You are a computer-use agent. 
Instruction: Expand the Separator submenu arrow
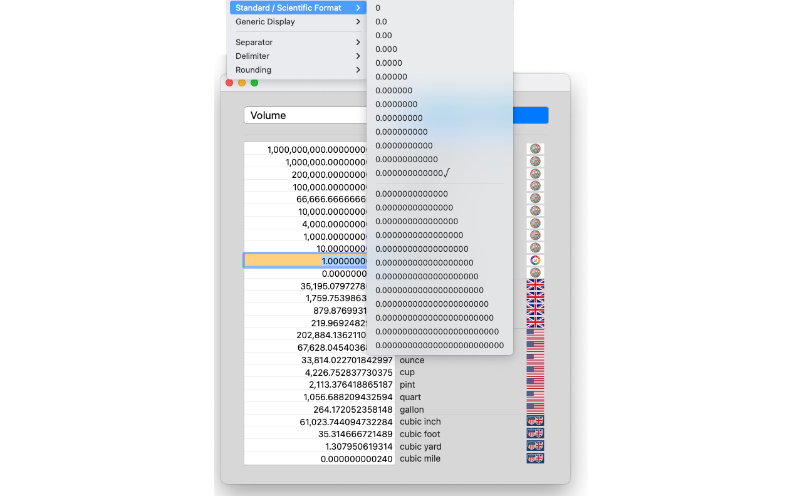358,42
